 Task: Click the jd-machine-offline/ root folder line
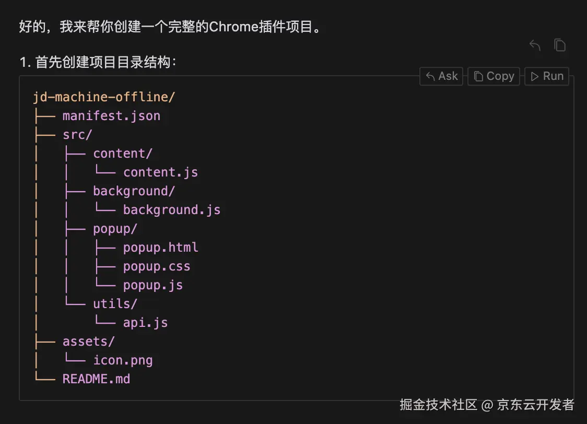(104, 97)
